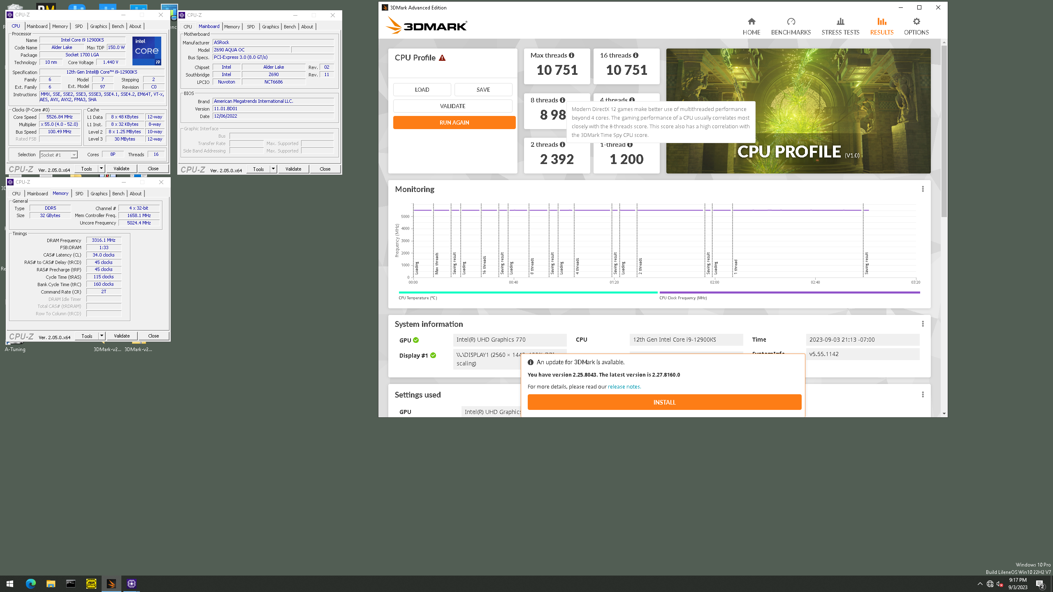Open About tab in CPU-Z Memory window

coord(135,194)
